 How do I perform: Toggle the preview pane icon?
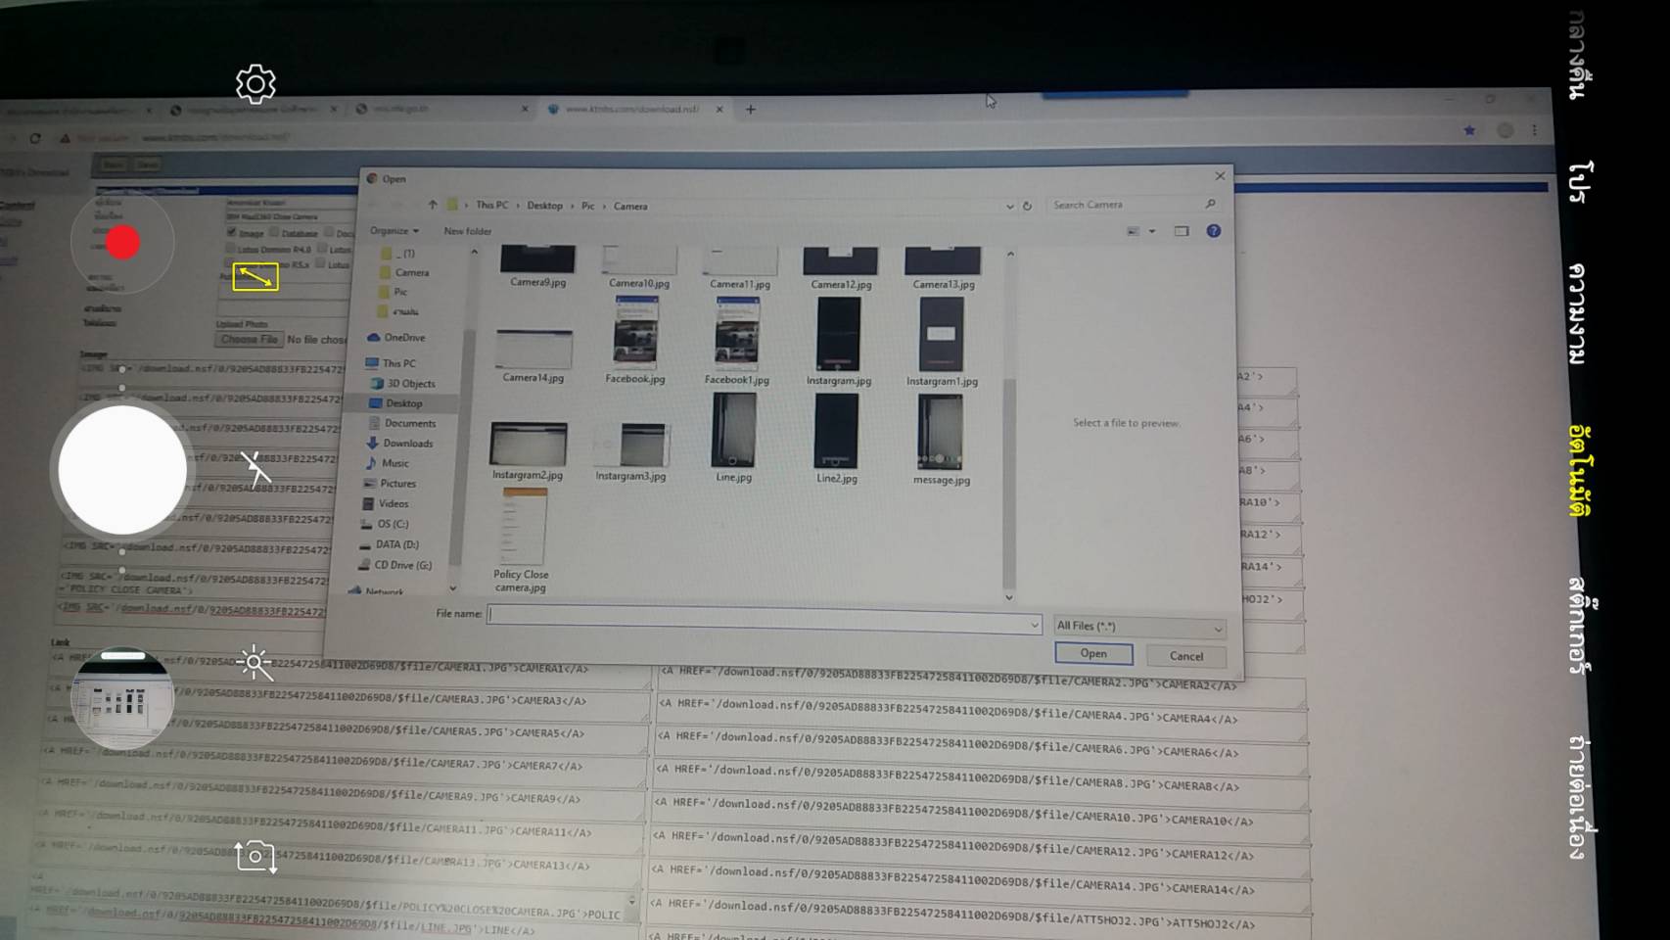click(1182, 231)
